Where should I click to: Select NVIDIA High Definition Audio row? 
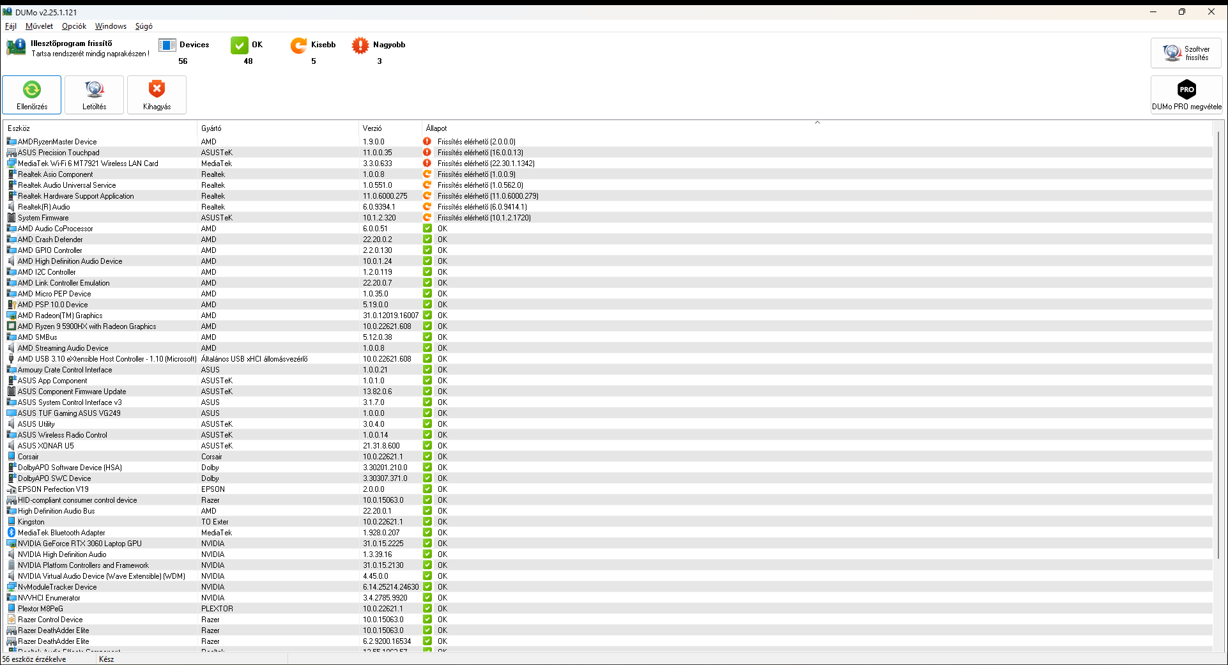pos(608,554)
